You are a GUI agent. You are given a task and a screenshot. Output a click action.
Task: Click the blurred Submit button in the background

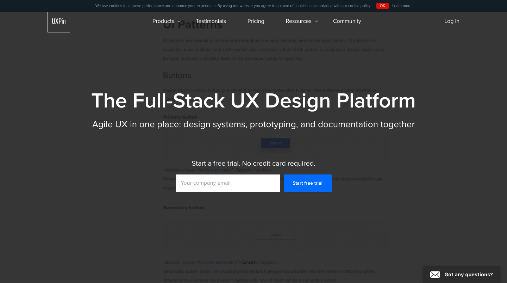[276, 143]
